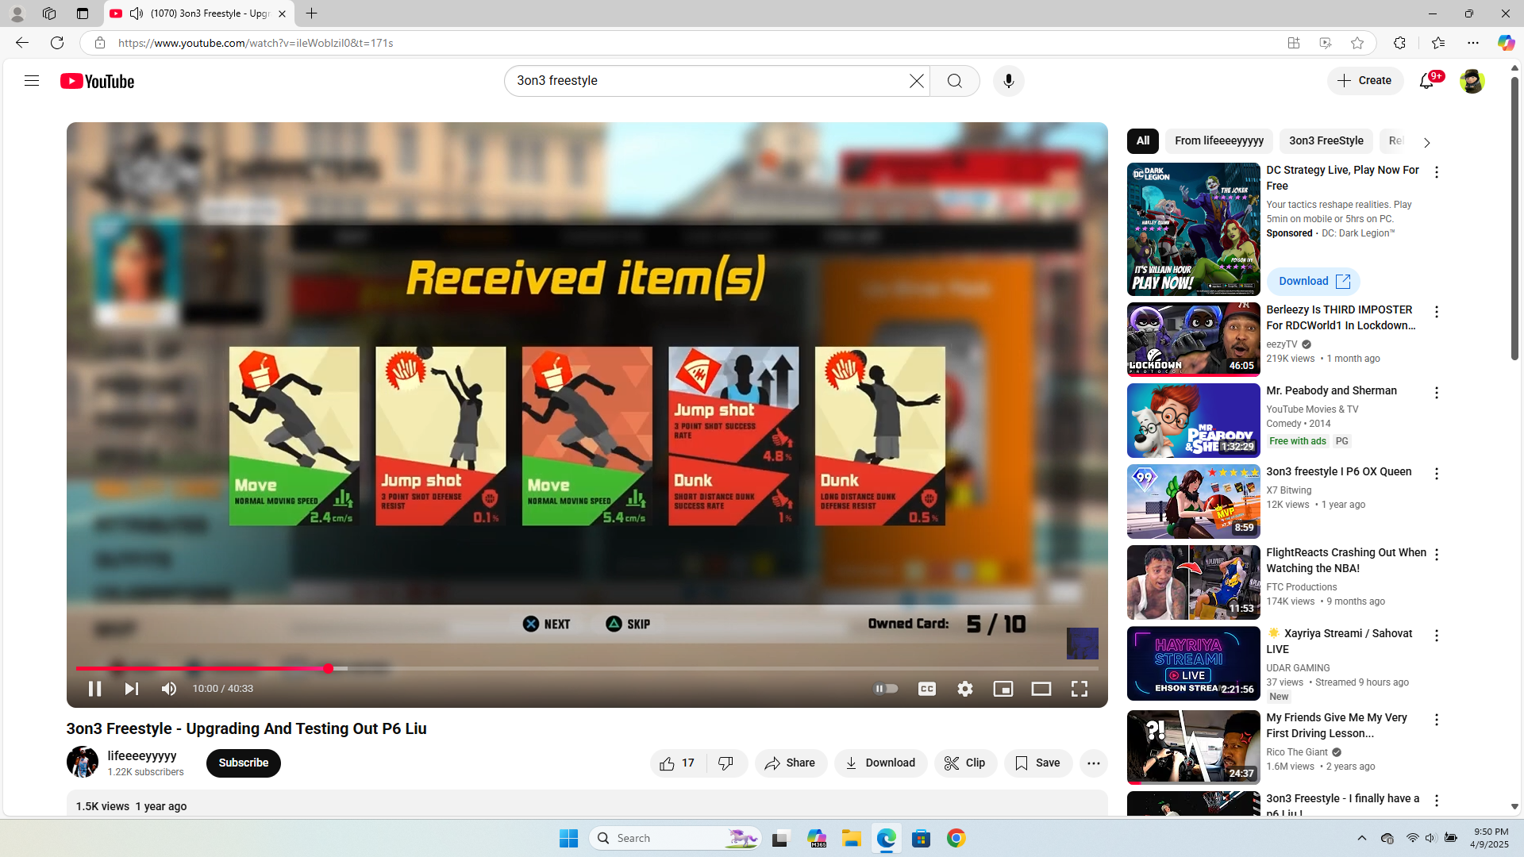
Task: Open options for Mr. Peabody and Sherman
Action: tap(1437, 393)
